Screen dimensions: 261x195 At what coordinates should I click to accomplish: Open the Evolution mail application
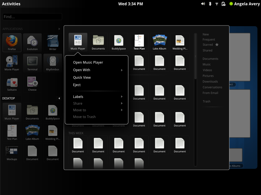coord(32,42)
